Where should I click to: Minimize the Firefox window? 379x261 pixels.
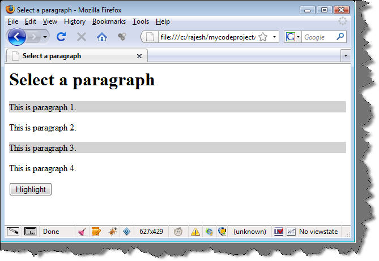307,10
